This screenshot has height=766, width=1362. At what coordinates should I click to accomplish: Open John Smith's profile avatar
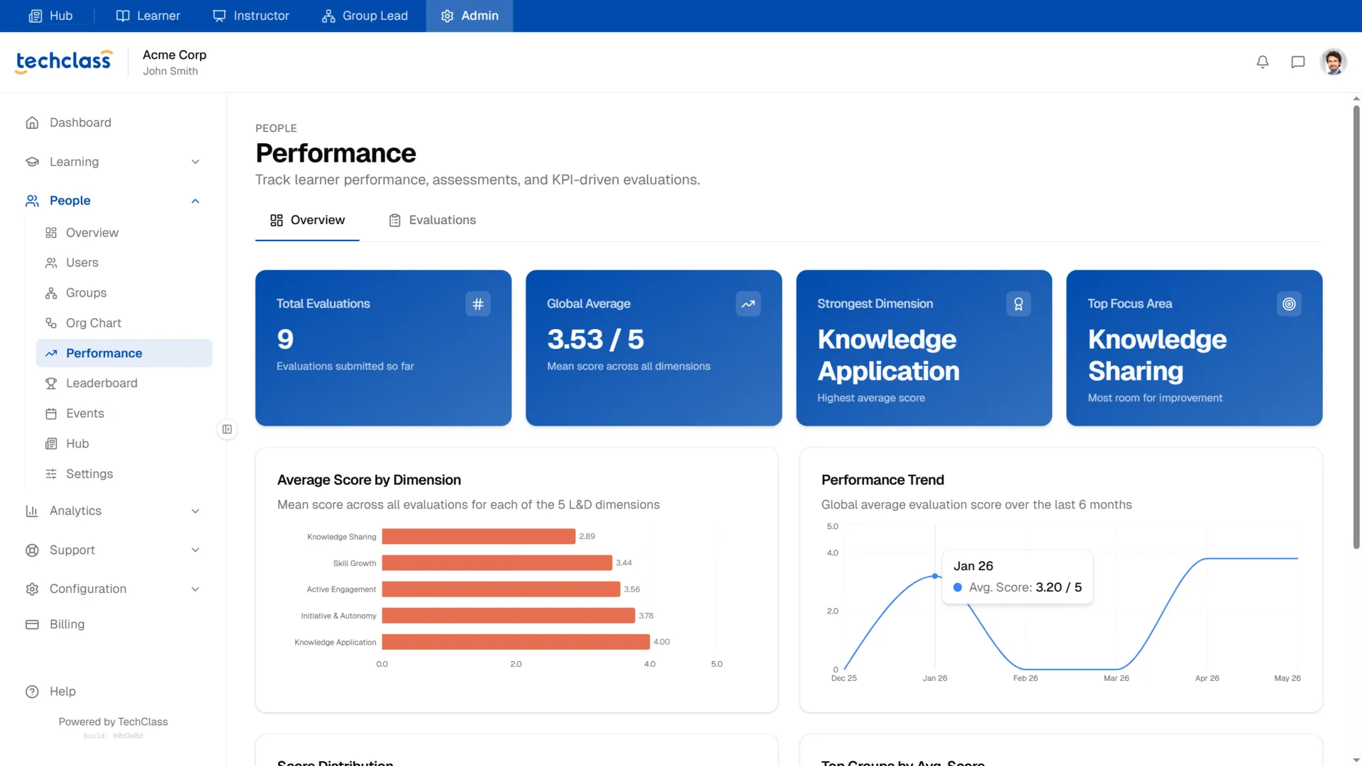1334,62
